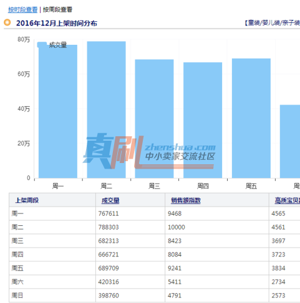Click sales index value 9241
The height and width of the screenshot is (303, 300).
[175, 268]
